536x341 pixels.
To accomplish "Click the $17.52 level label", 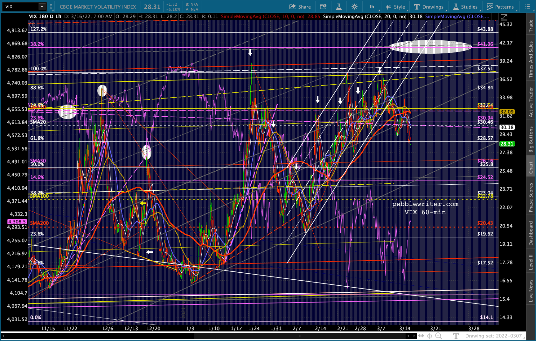I will click(485, 263).
